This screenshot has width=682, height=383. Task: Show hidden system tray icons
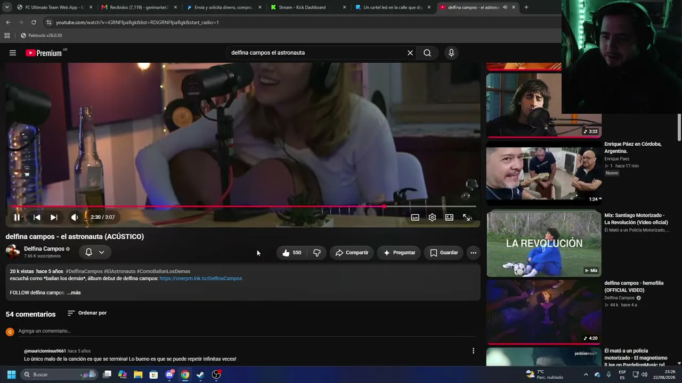tap(586, 374)
